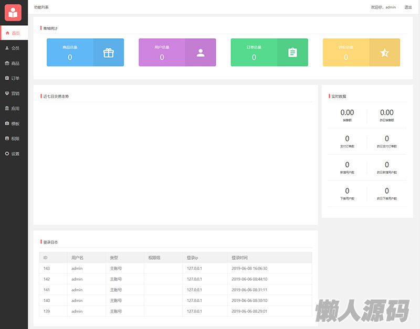Go to the 订单 sidebar section

(x=15, y=78)
